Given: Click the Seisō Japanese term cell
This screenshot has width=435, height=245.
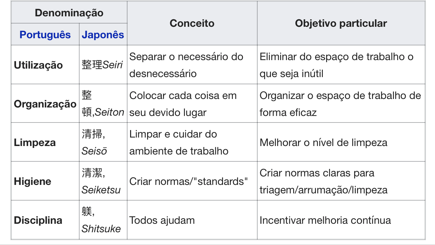Looking at the screenshot, I should (x=103, y=142).
